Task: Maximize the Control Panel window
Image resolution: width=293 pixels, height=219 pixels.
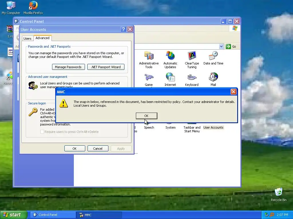Action: coord(230,21)
